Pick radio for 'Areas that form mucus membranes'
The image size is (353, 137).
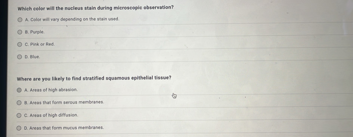click(x=19, y=128)
